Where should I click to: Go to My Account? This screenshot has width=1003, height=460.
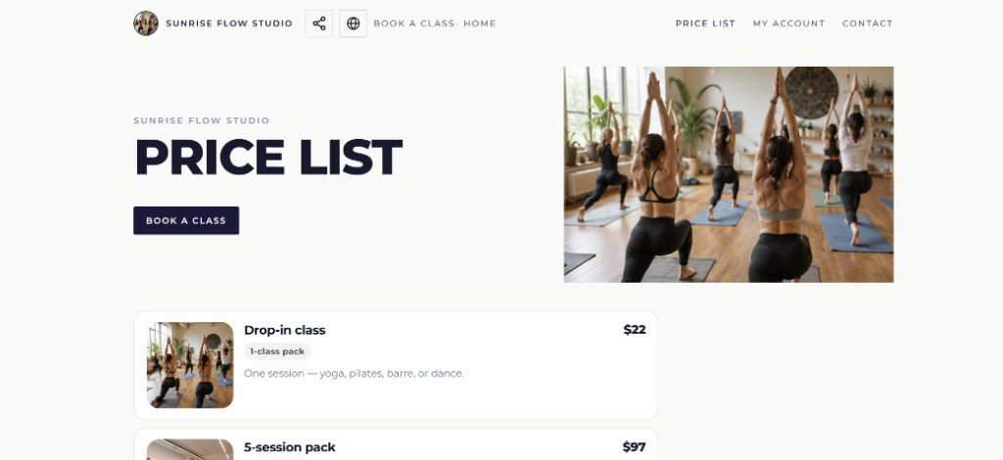coord(788,23)
